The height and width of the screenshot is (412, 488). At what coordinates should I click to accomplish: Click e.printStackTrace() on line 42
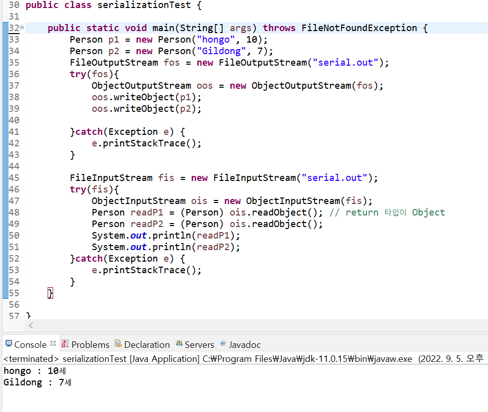coord(146,143)
